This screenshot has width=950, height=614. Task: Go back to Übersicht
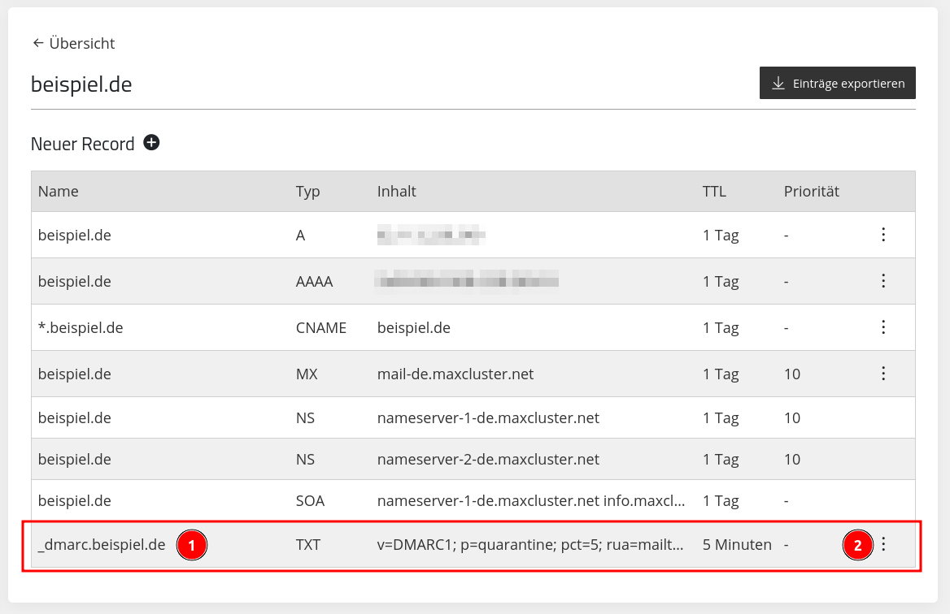point(73,44)
